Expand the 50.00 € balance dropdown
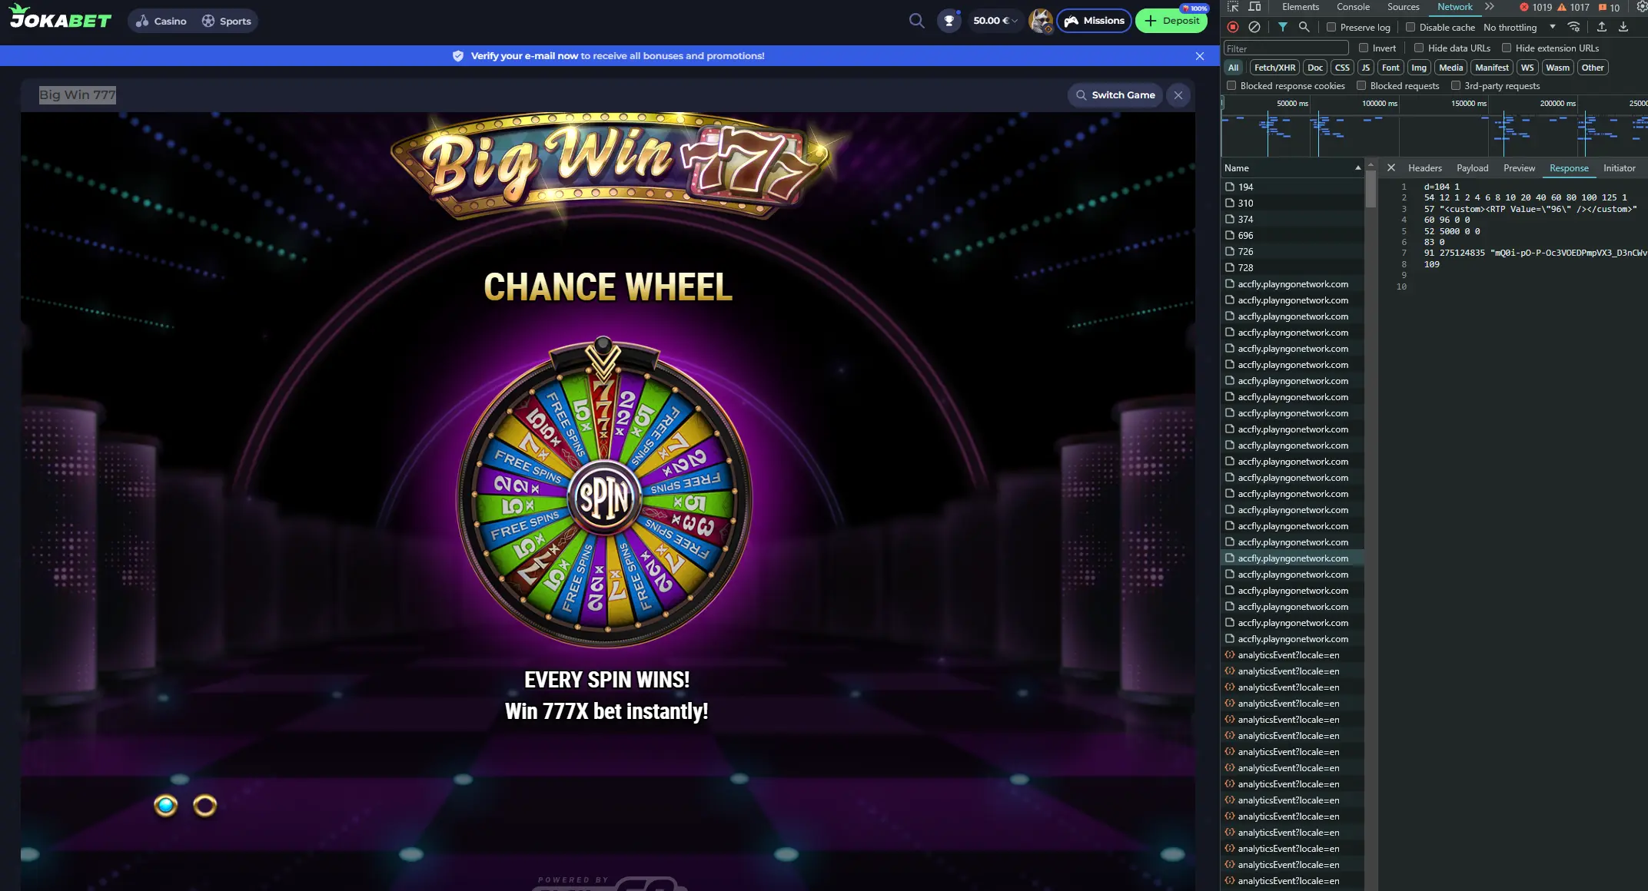Image resolution: width=1648 pixels, height=891 pixels. pos(995,21)
